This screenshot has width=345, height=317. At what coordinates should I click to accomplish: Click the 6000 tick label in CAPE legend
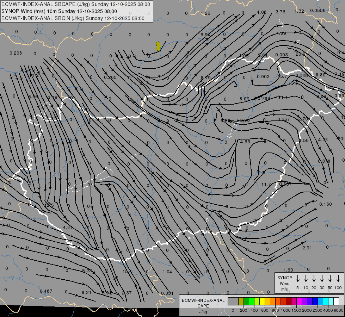click(x=338, y=310)
